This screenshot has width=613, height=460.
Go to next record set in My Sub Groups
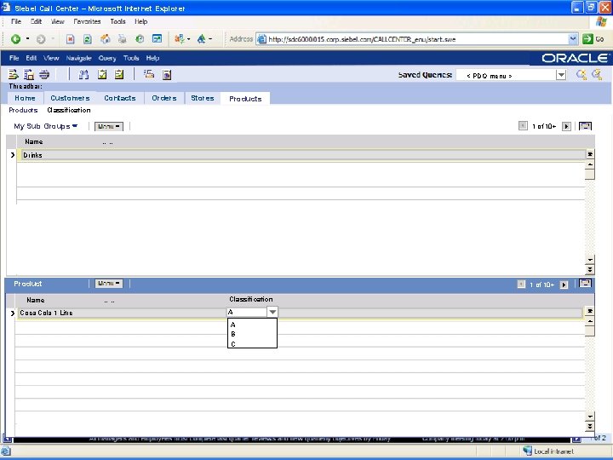click(566, 126)
